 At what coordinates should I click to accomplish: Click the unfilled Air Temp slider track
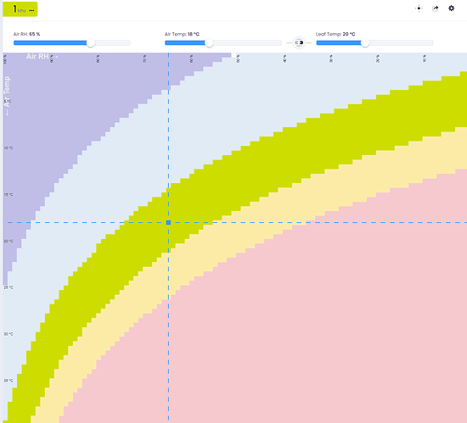click(247, 42)
